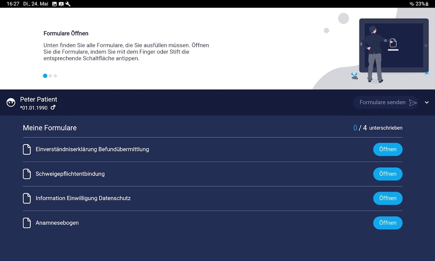Click the Peter Patient name
Viewport: 435px width, 261px height.
pos(39,100)
